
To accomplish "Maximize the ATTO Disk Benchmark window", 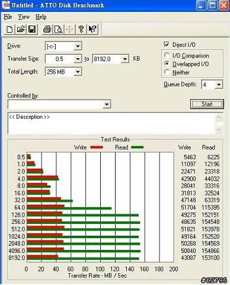I will pos(212,5).
